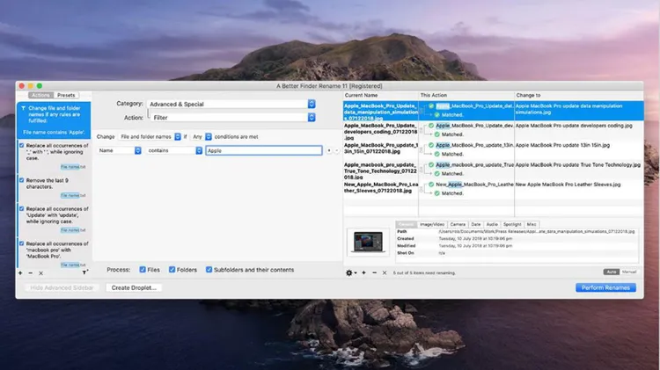Expand the 'contains' condition dropdown
The image size is (660, 370).
pos(174,150)
